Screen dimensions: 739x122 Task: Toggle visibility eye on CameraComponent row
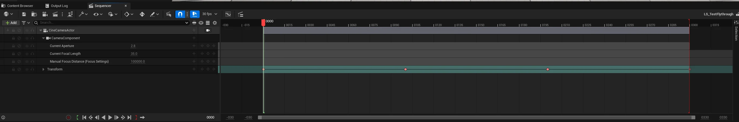point(27,38)
